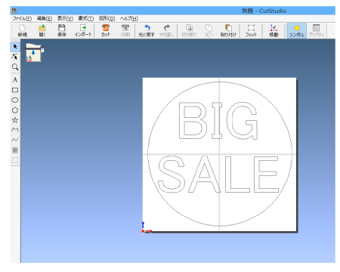Click the BIG text outline on canvas
The image size is (340, 272).
(x=218, y=121)
